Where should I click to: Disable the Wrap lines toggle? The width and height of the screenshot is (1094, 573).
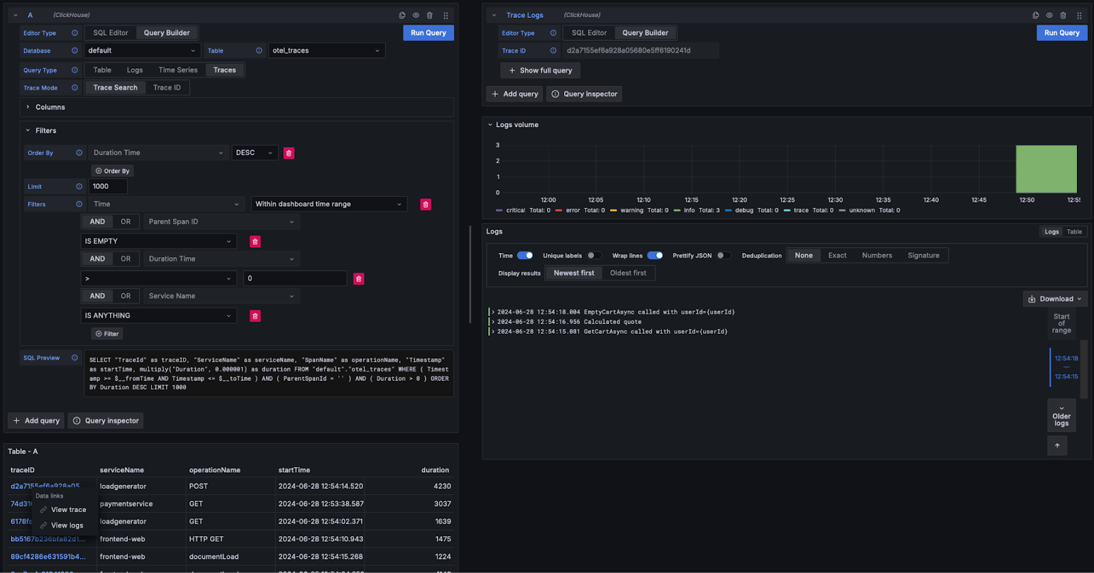654,256
